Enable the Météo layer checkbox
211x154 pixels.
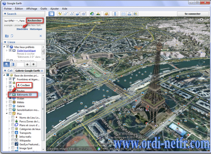[10, 101]
